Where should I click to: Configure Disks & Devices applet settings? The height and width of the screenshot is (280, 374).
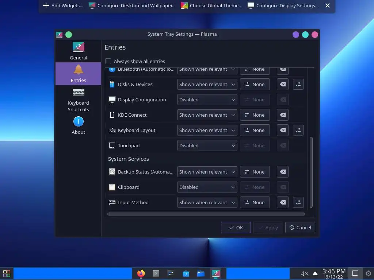pyautogui.click(x=298, y=84)
